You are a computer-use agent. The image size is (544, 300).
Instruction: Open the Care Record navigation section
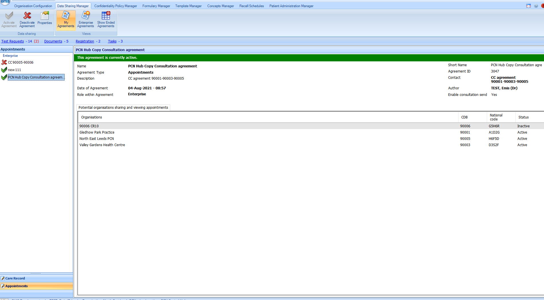(15, 278)
